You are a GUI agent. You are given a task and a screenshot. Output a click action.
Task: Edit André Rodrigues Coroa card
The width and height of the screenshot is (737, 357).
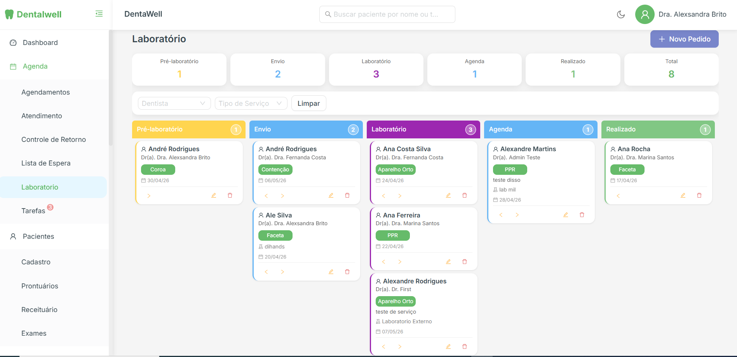tap(214, 195)
